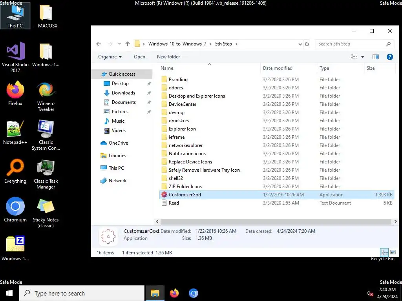Go up one folder level
This screenshot has width=402, height=301.
128,44
